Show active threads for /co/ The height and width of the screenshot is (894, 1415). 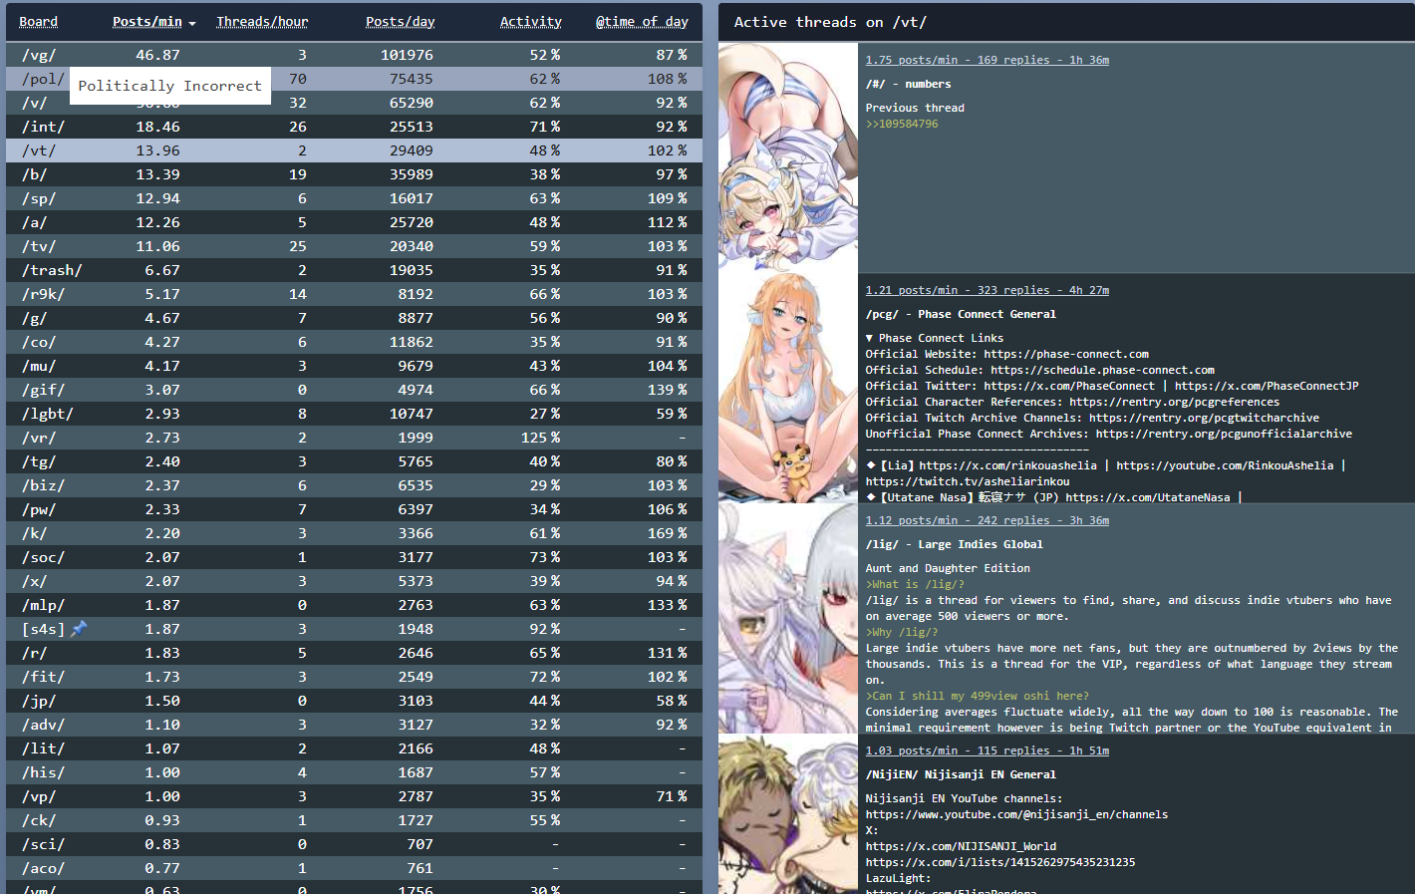354,342
